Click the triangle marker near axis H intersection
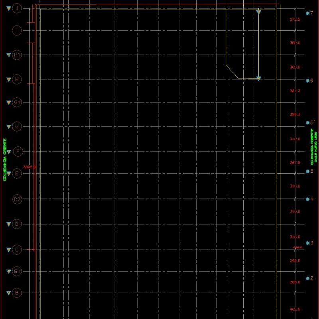Image resolution: width=319 pixels, height=319 pixels. click(x=259, y=79)
